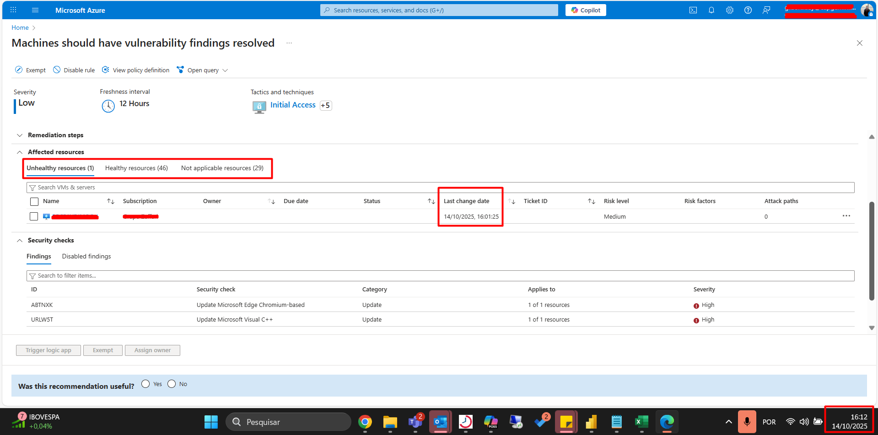Screen dimensions: 878x435
Task: Open Excel from the taskbar
Action: coord(642,422)
